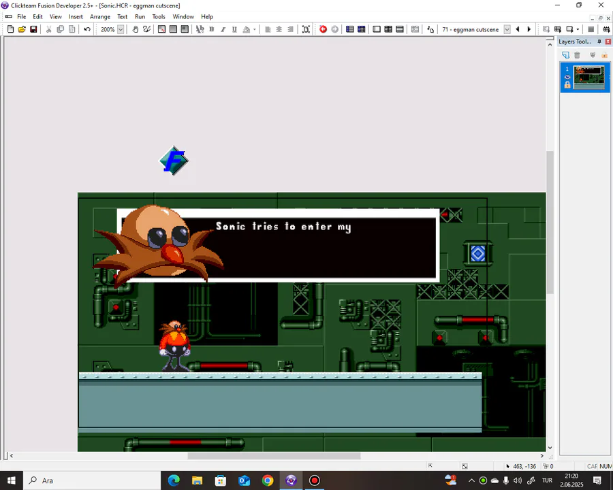
Task: Toggle underline text formatting
Action: (234, 29)
